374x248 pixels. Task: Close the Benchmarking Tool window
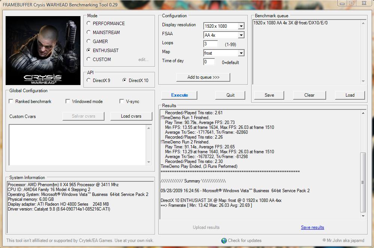pyautogui.click(x=364, y=3)
